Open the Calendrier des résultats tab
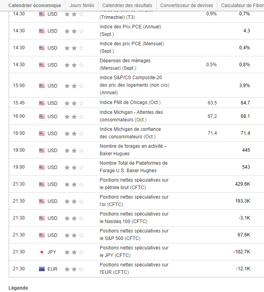Image resolution: width=264 pixels, height=292 pixels. click(x=127, y=6)
